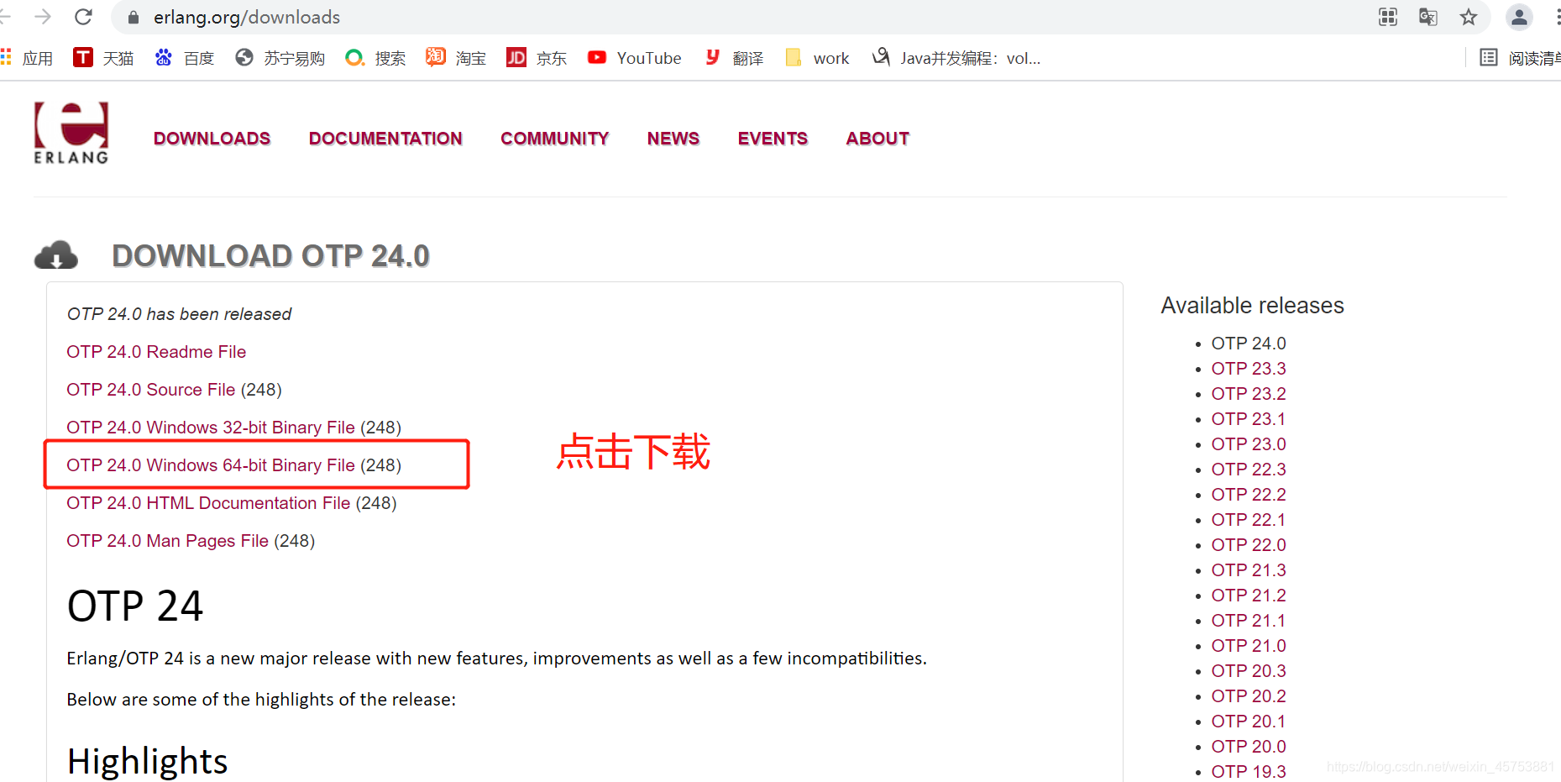Select release OTP 21.3
Image resolution: width=1561 pixels, height=782 pixels.
(1249, 570)
